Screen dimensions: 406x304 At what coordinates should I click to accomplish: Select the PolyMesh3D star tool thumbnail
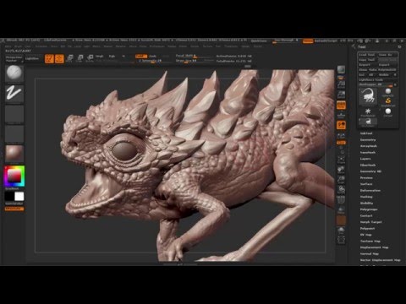click(368, 112)
